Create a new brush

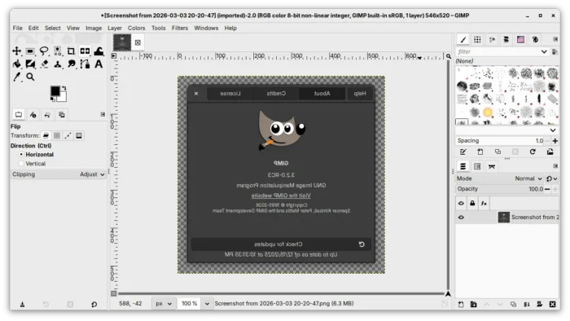pyautogui.click(x=480, y=152)
